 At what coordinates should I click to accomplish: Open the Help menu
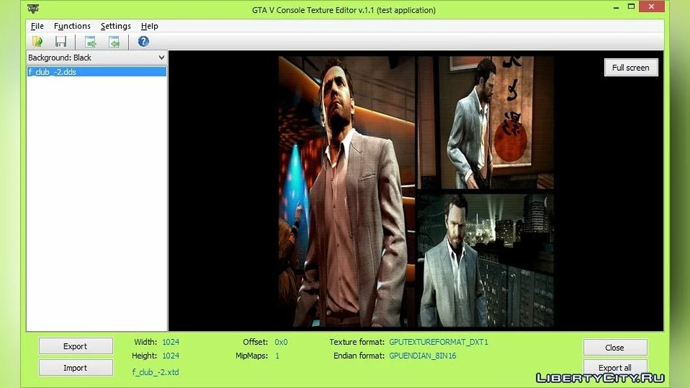click(x=149, y=26)
